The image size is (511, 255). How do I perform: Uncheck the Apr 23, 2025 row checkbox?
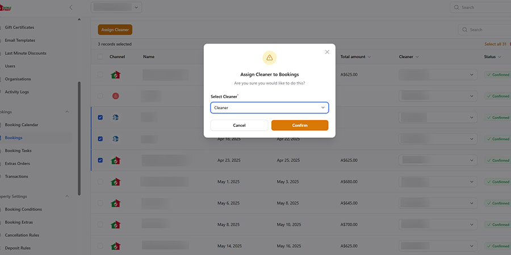pos(100,160)
